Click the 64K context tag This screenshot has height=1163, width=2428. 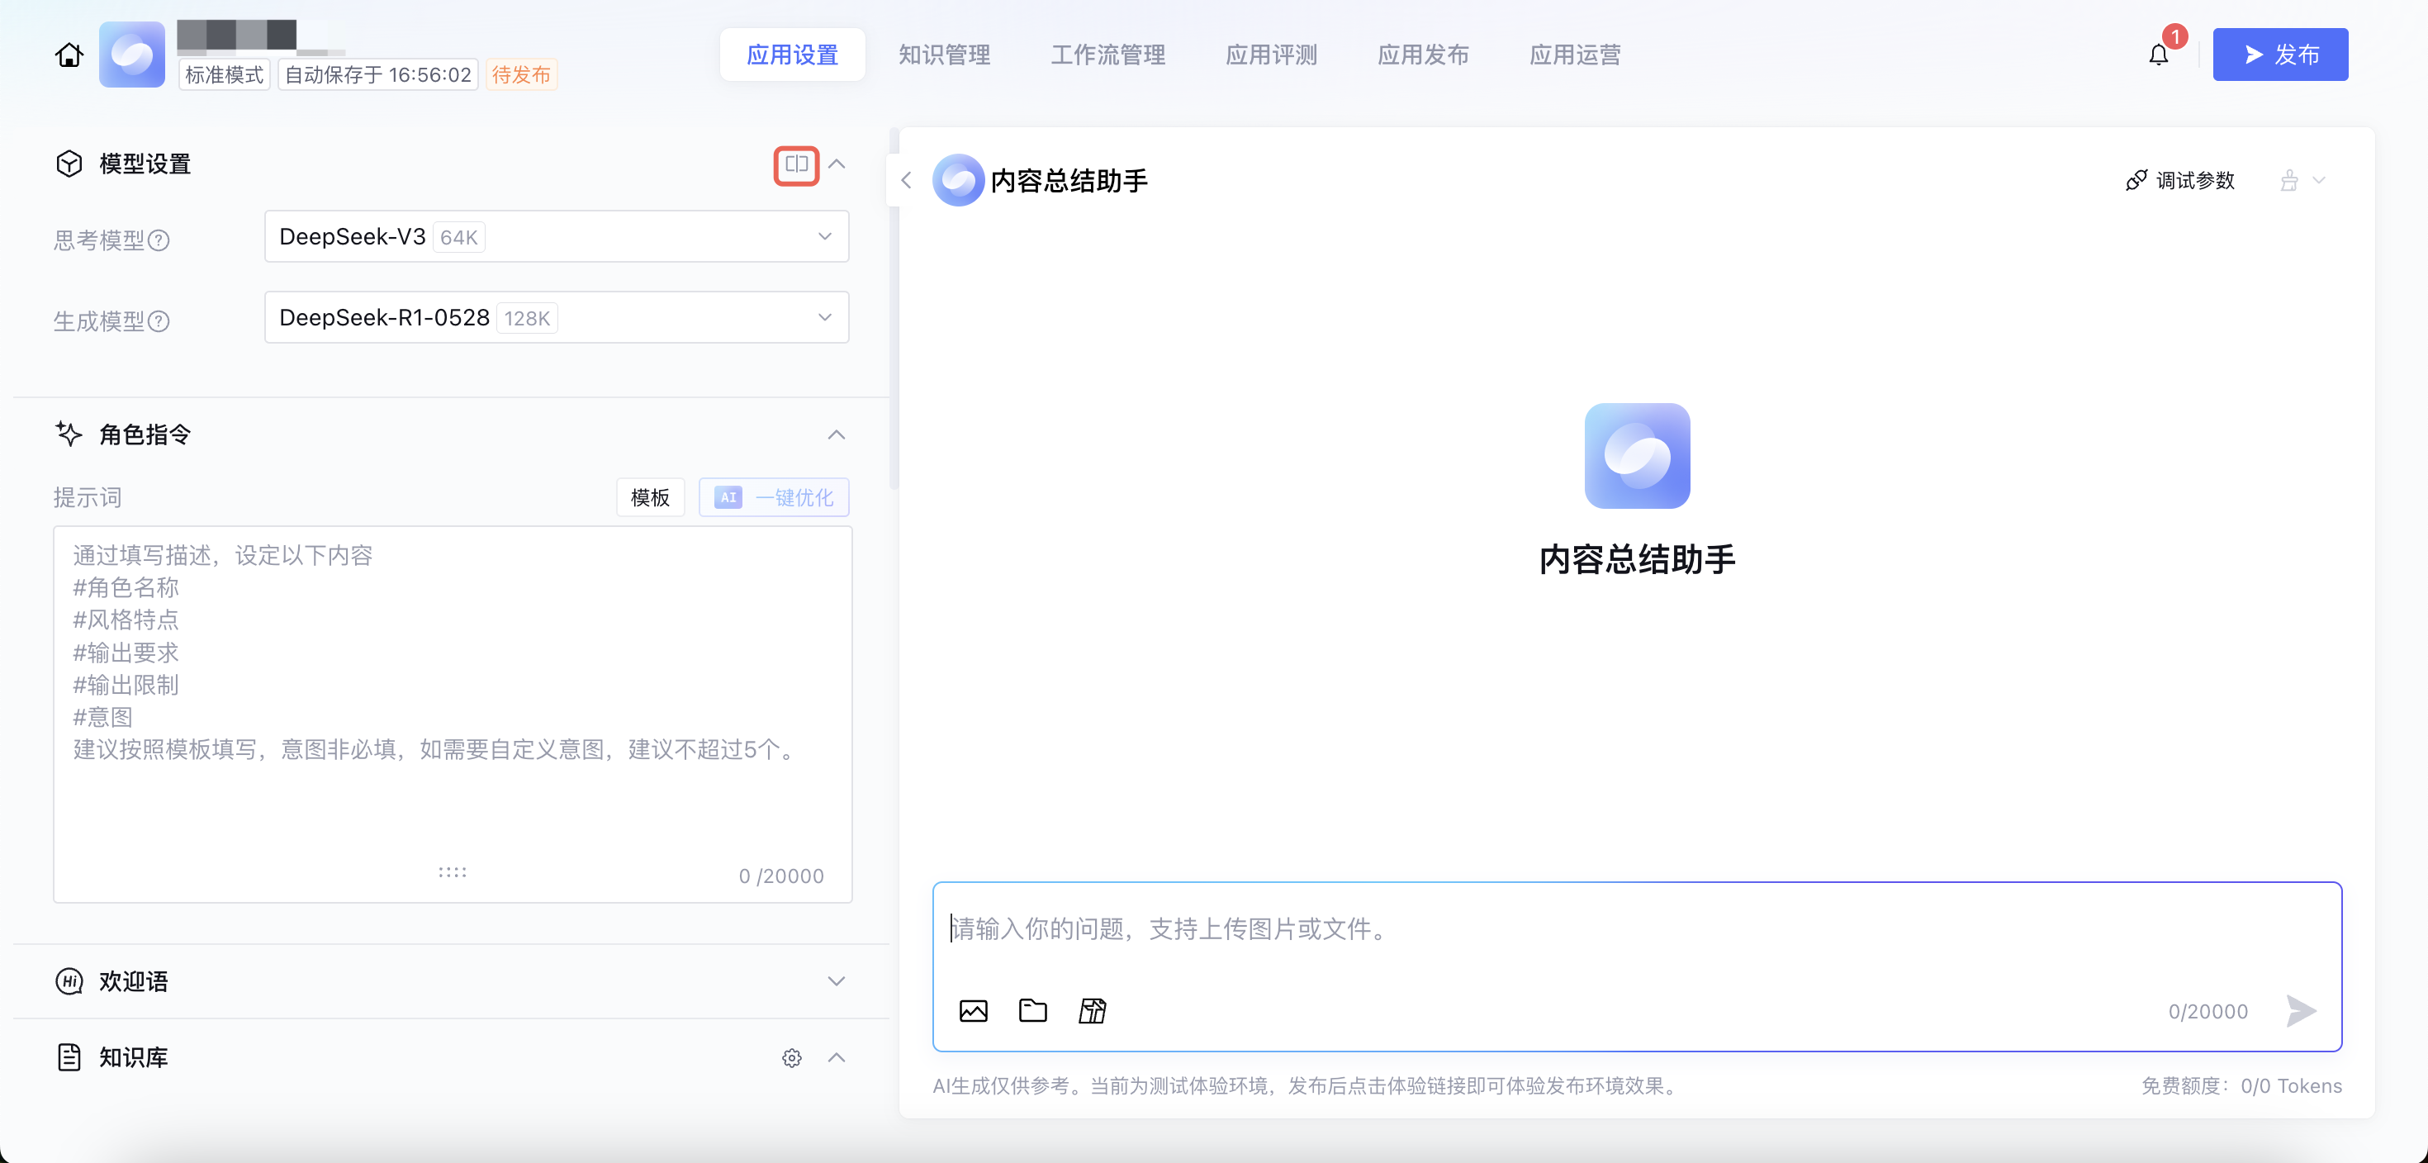tap(459, 238)
